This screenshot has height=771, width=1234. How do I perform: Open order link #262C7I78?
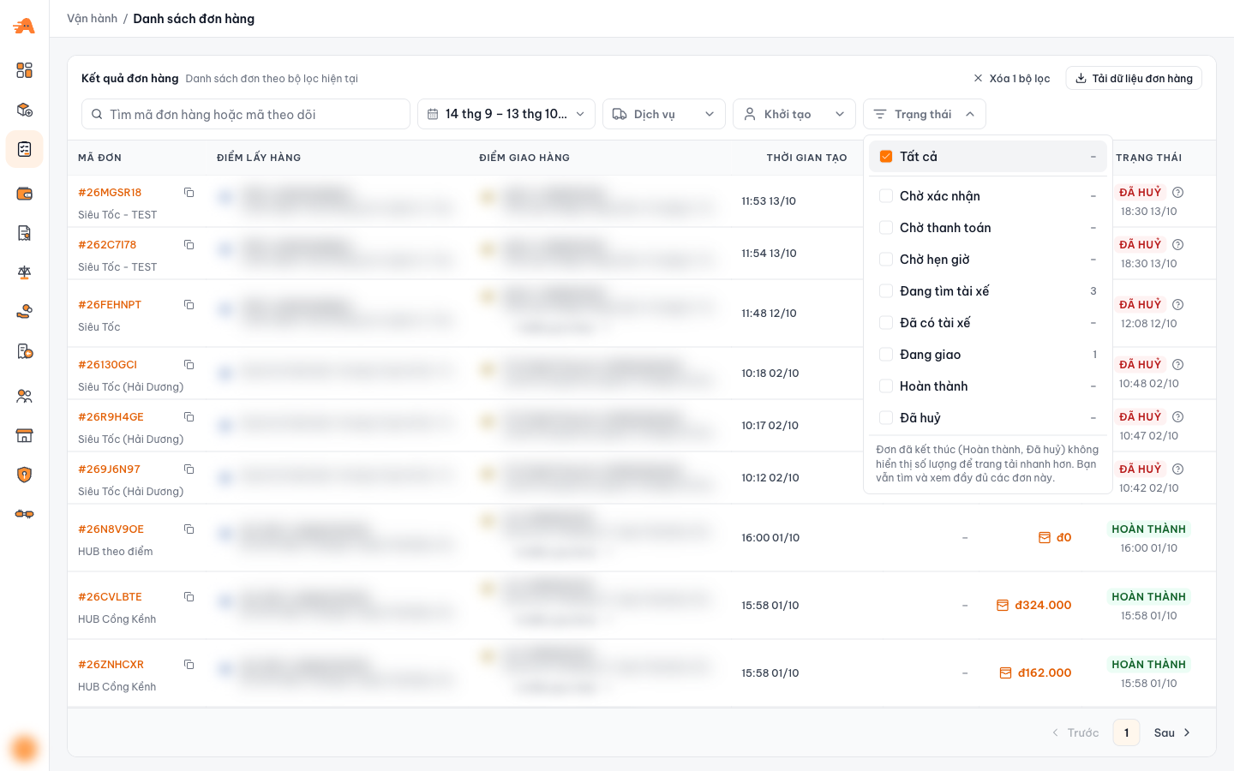[107, 245]
